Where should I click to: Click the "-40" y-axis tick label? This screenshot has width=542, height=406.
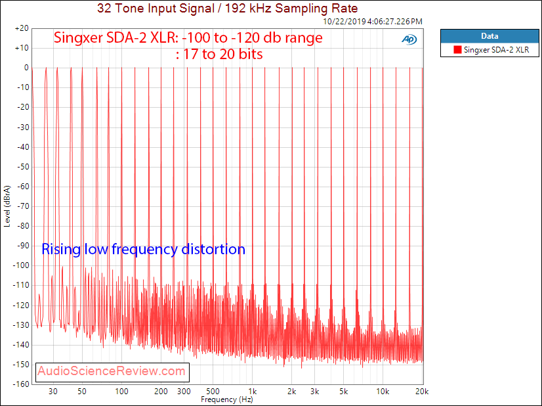[x=23, y=147]
